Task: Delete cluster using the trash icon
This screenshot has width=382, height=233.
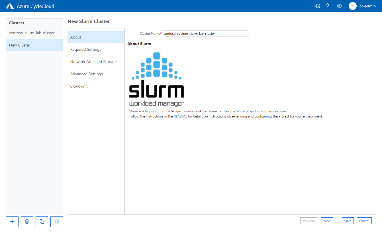Action: click(27, 222)
